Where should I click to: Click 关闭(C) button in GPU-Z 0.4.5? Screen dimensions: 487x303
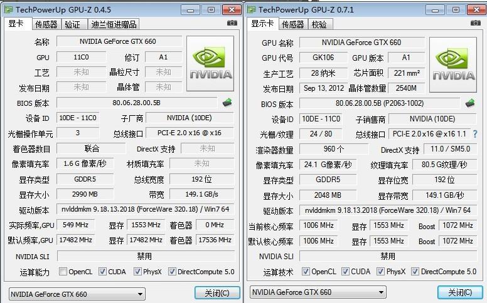point(217,293)
